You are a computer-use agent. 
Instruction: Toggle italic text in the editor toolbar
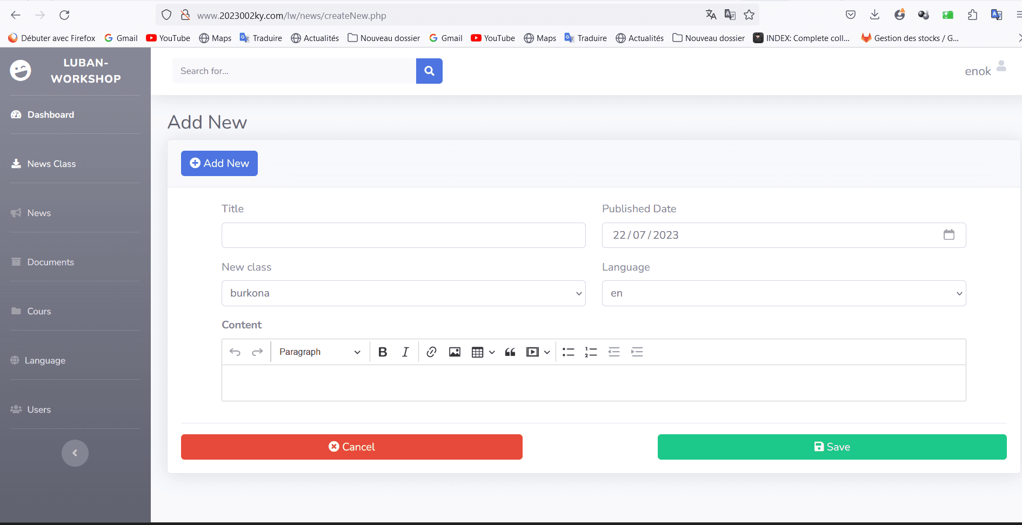pyautogui.click(x=405, y=352)
